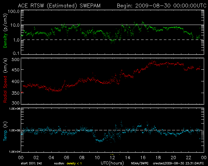Click the 'start DOY: 242' footer text
Viewport: 208px width, 166px height.
[32, 163]
